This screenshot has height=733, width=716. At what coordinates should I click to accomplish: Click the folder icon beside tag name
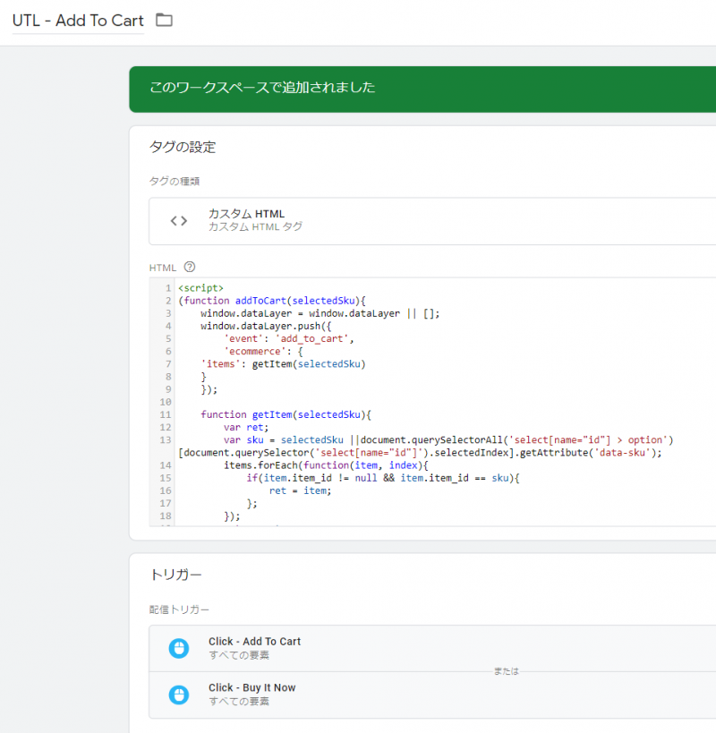[164, 20]
